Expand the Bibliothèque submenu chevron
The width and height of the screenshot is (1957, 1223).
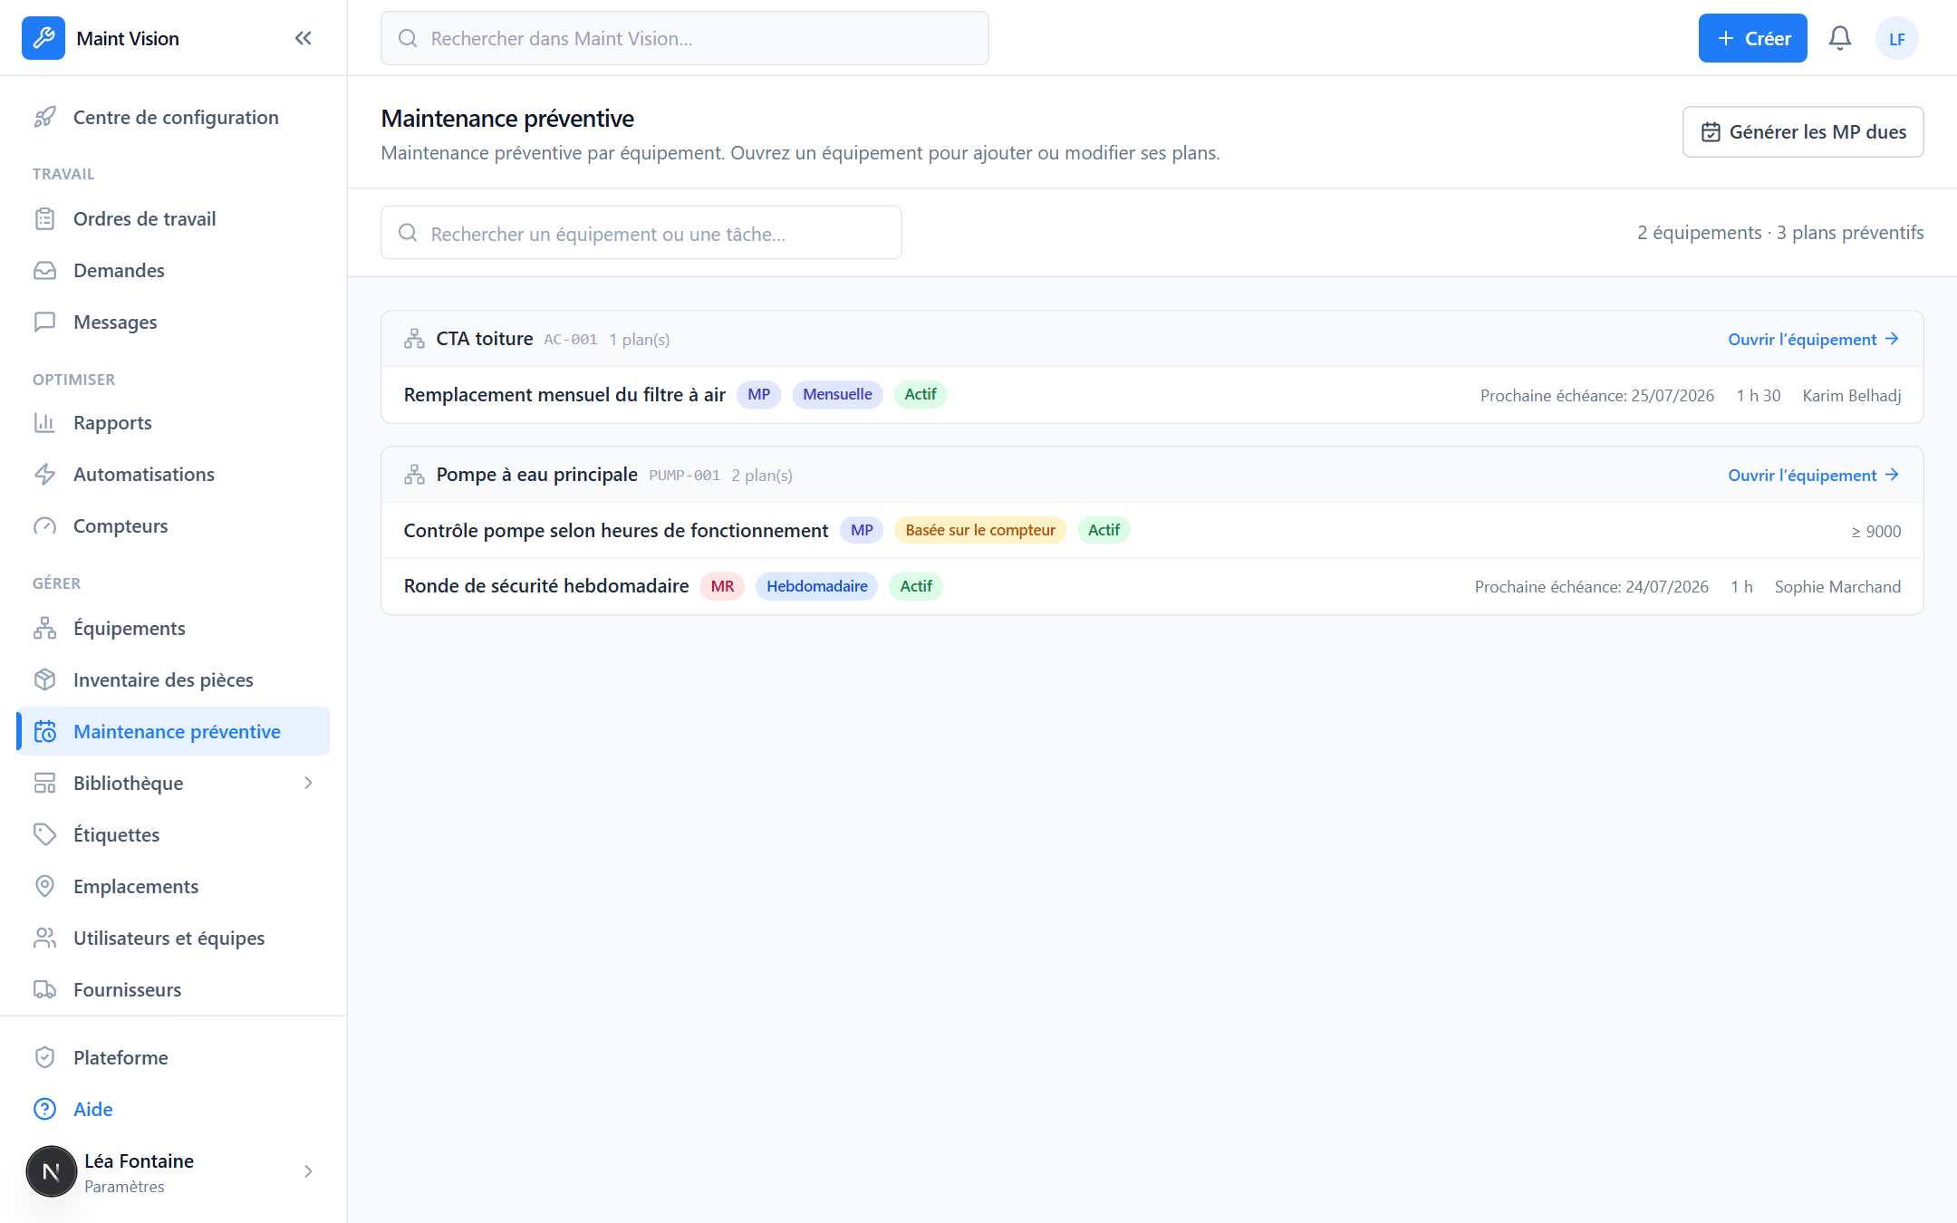pyautogui.click(x=308, y=784)
